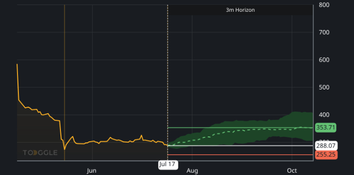Click the white 288.07 price label
Screen dimensions: 354x175
coord(326,146)
